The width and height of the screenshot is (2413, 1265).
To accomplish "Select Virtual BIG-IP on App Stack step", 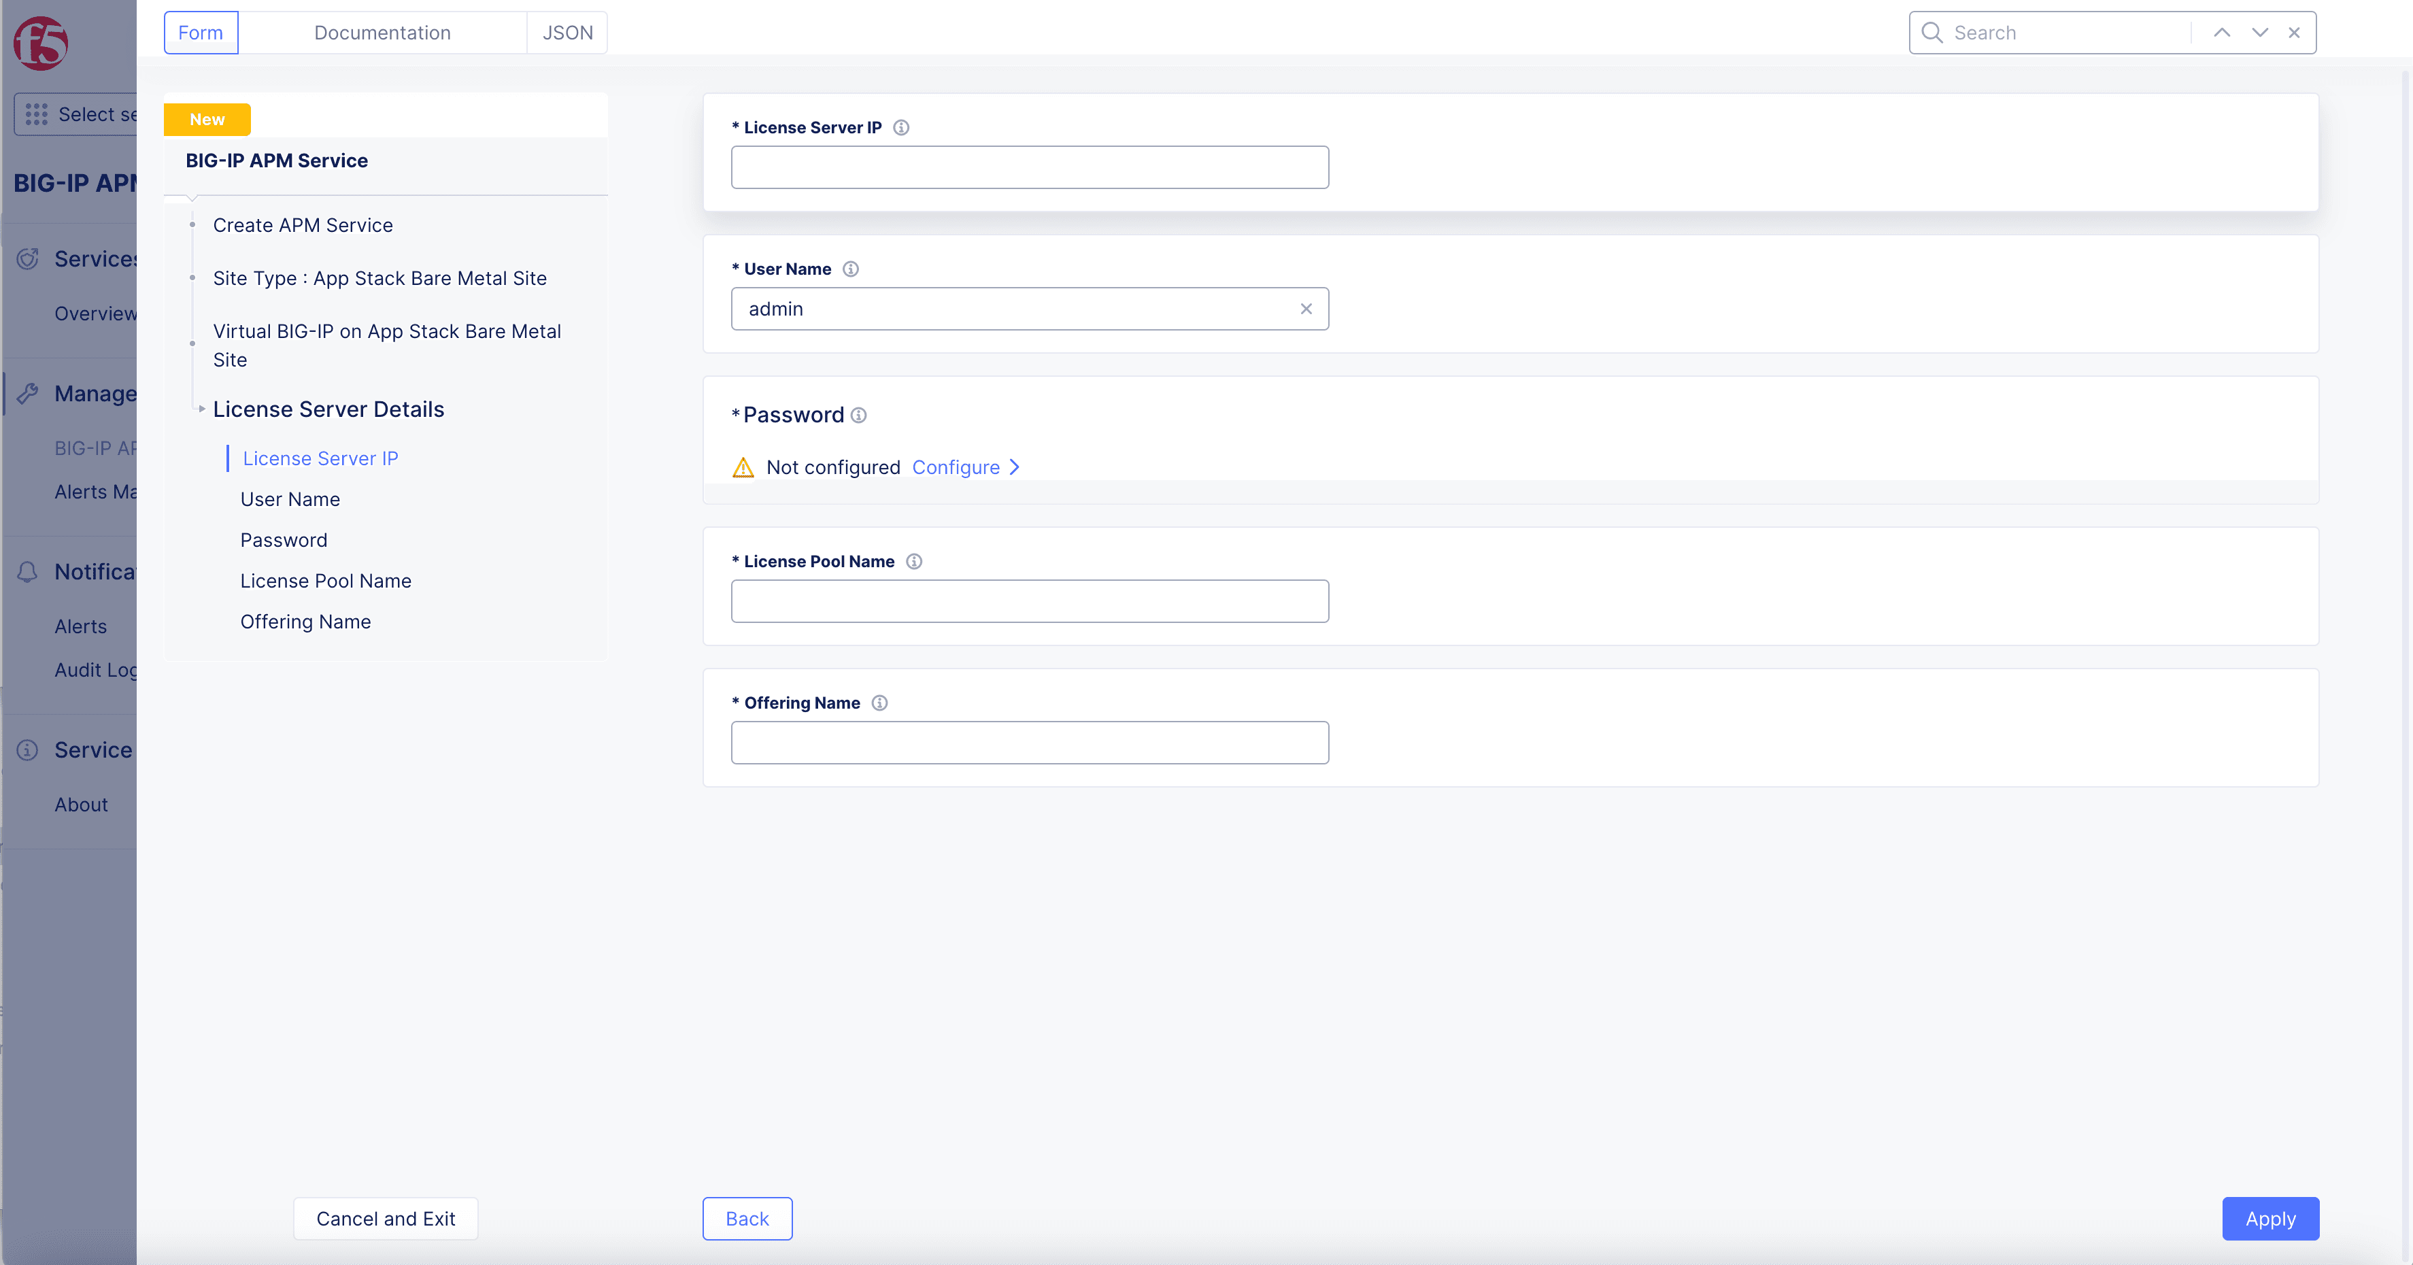I will (387, 345).
